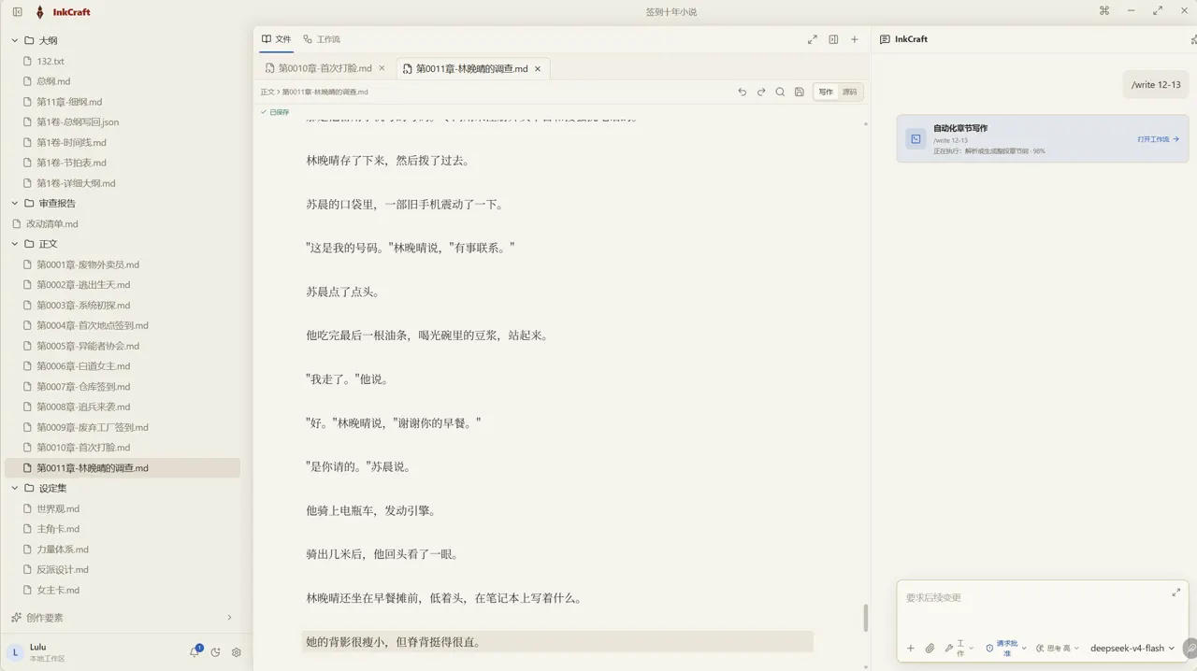Expand editor to fullscreen with arrows icon
The image size is (1197, 671).
(812, 39)
